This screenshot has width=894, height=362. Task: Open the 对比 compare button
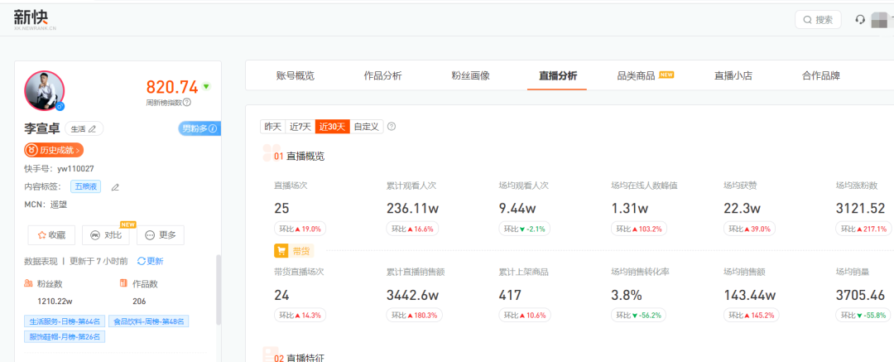pos(105,234)
